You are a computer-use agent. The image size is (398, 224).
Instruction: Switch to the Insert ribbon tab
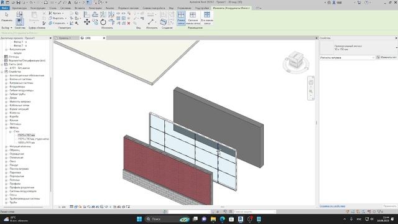80,8
